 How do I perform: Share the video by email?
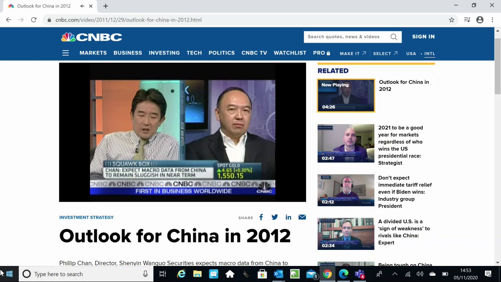click(302, 217)
